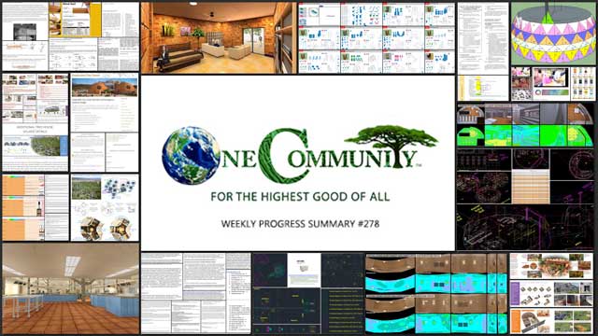
Task: Open the top-right text document page
Action: tap(483, 38)
